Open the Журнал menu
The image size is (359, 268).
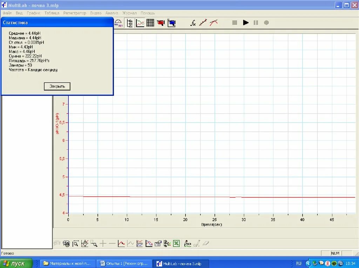(x=129, y=13)
